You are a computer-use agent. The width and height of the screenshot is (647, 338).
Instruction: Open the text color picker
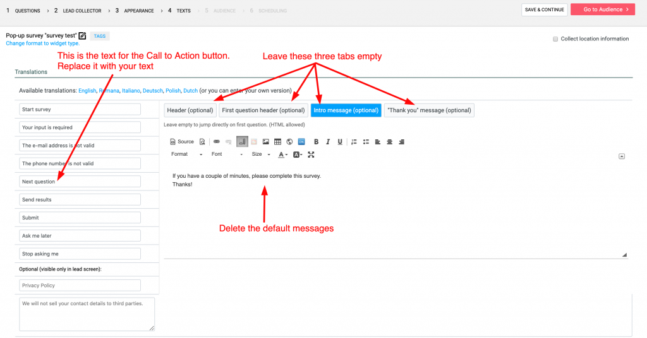click(283, 154)
